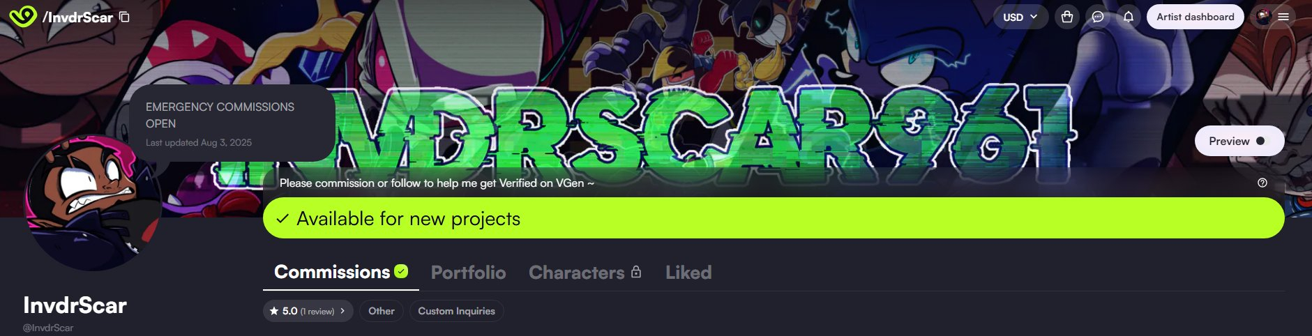Open the USD currency dropdown

[1020, 17]
